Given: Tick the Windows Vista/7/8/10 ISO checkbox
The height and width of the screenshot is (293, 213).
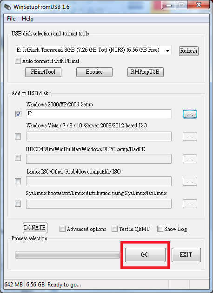Looking at the screenshot, I should tap(18, 136).
